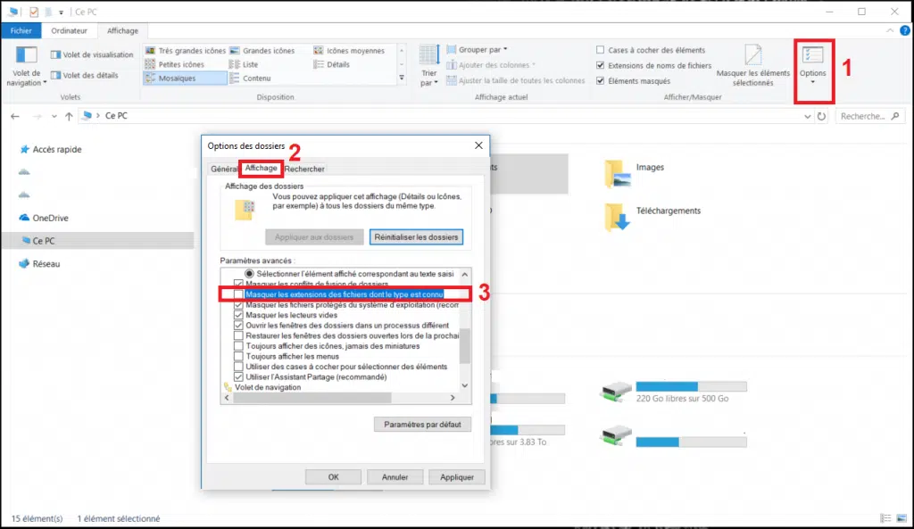This screenshot has height=529, width=914.
Task: Open the Help question mark icon
Action: coord(905,30)
